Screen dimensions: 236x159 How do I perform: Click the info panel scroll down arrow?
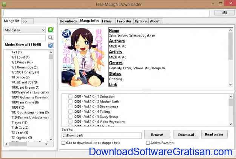pos(230,85)
